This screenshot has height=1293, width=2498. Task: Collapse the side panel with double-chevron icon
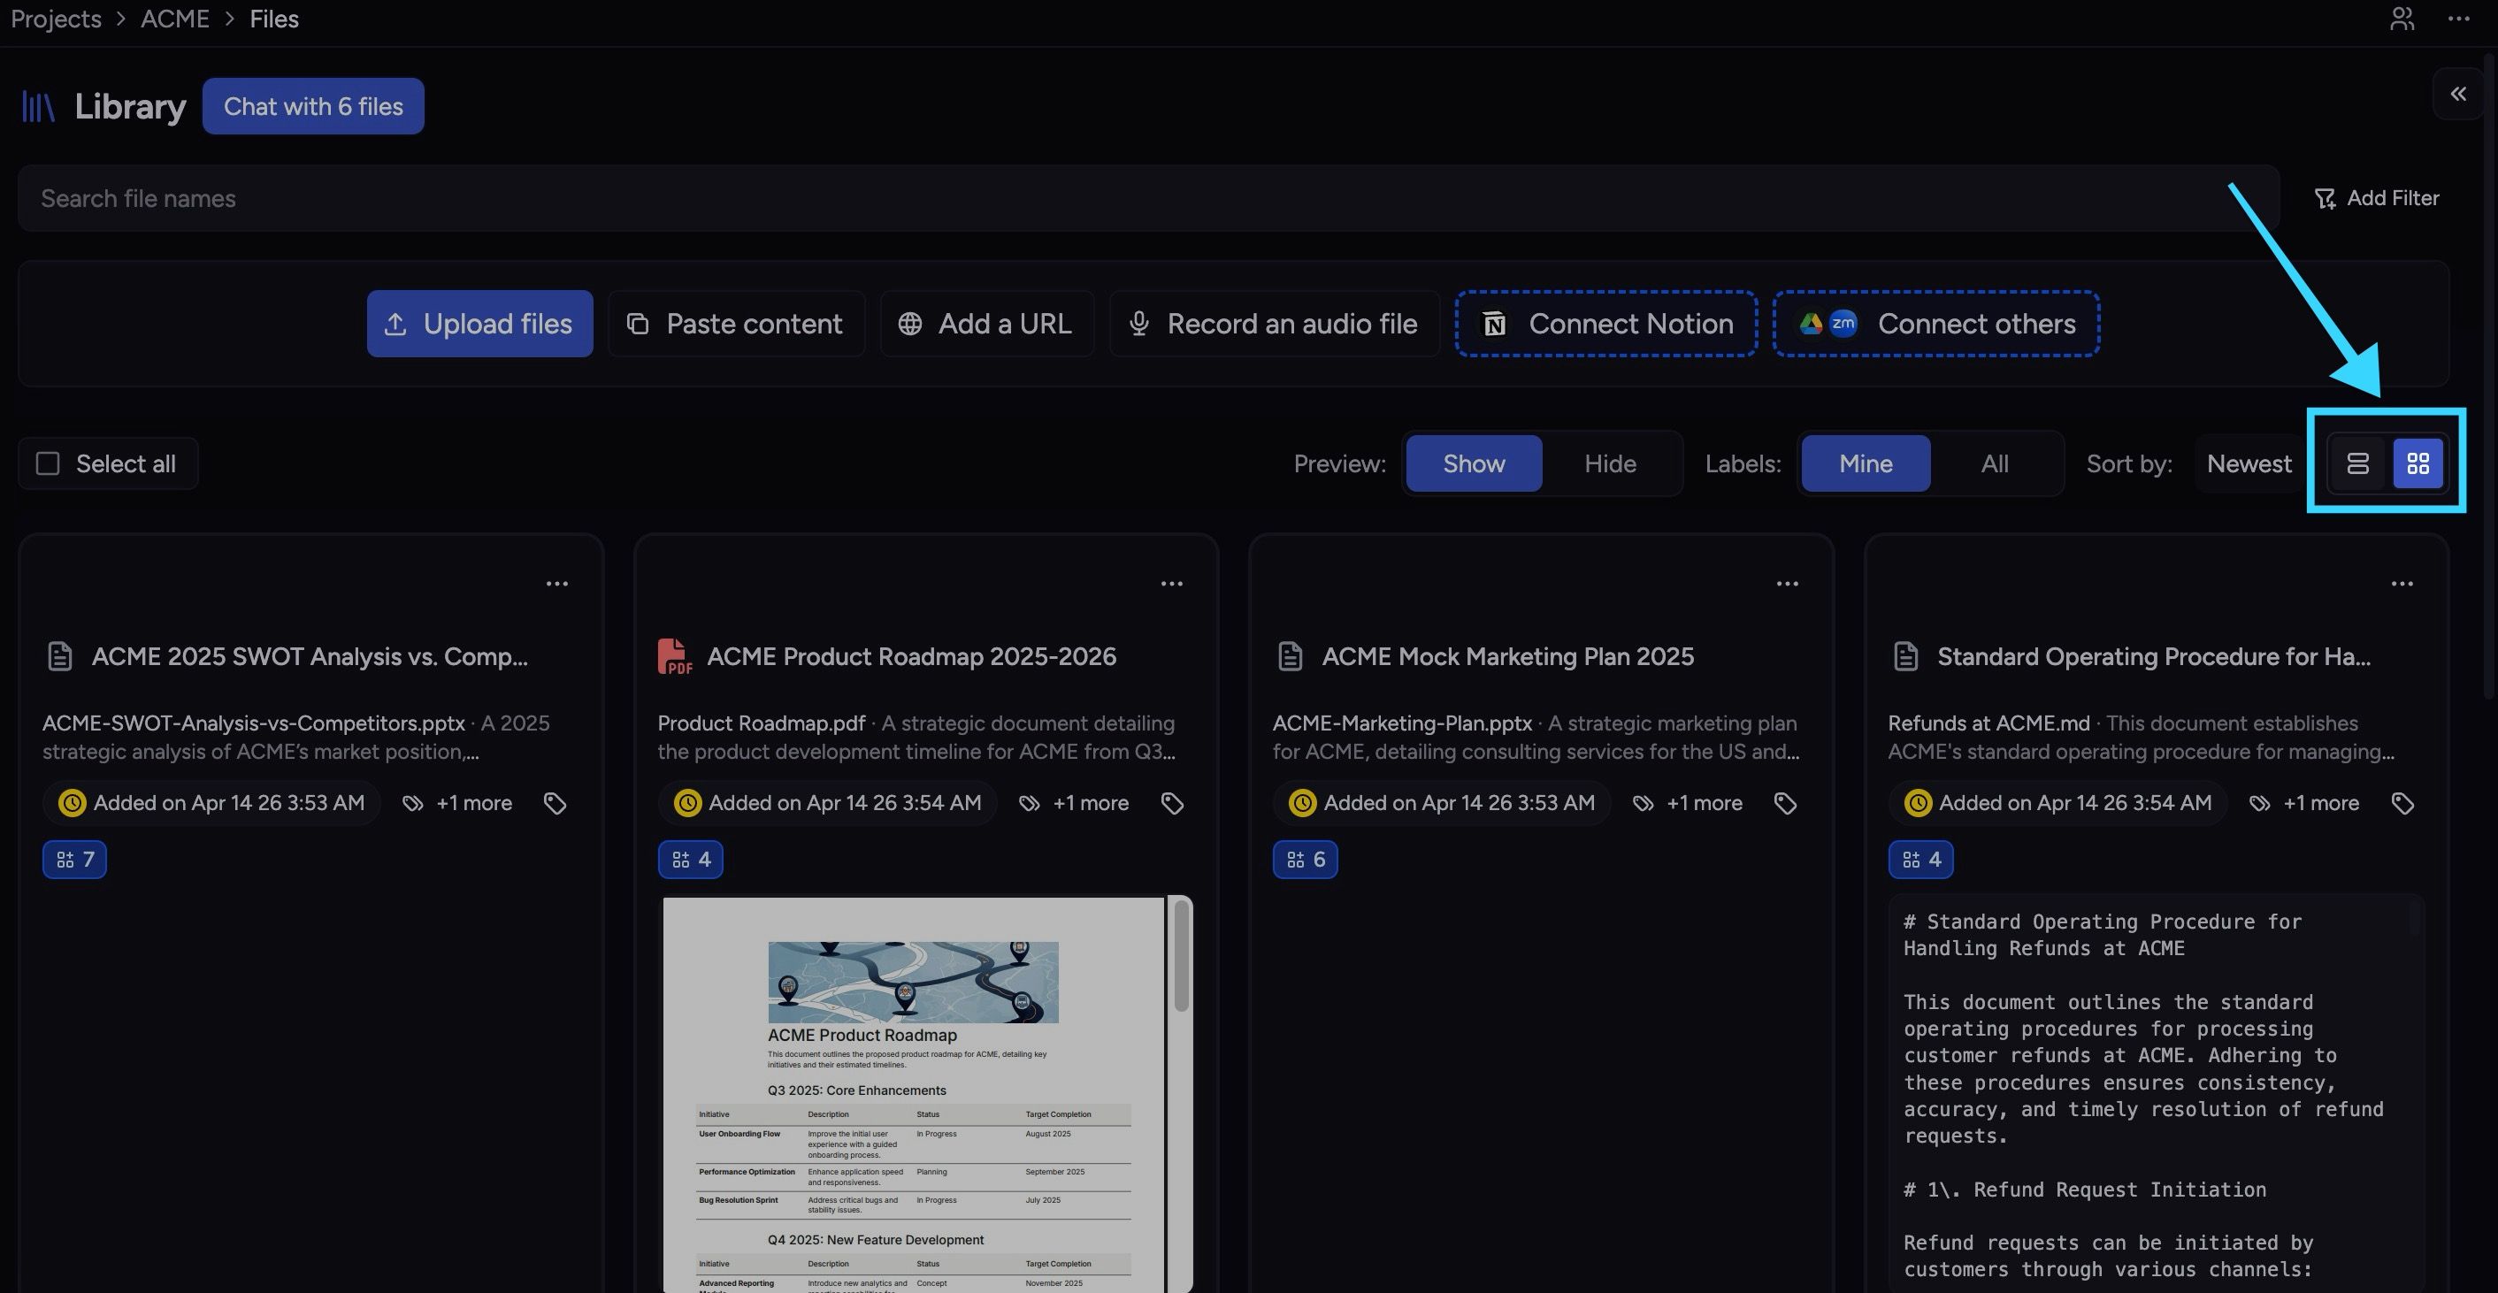click(2458, 94)
